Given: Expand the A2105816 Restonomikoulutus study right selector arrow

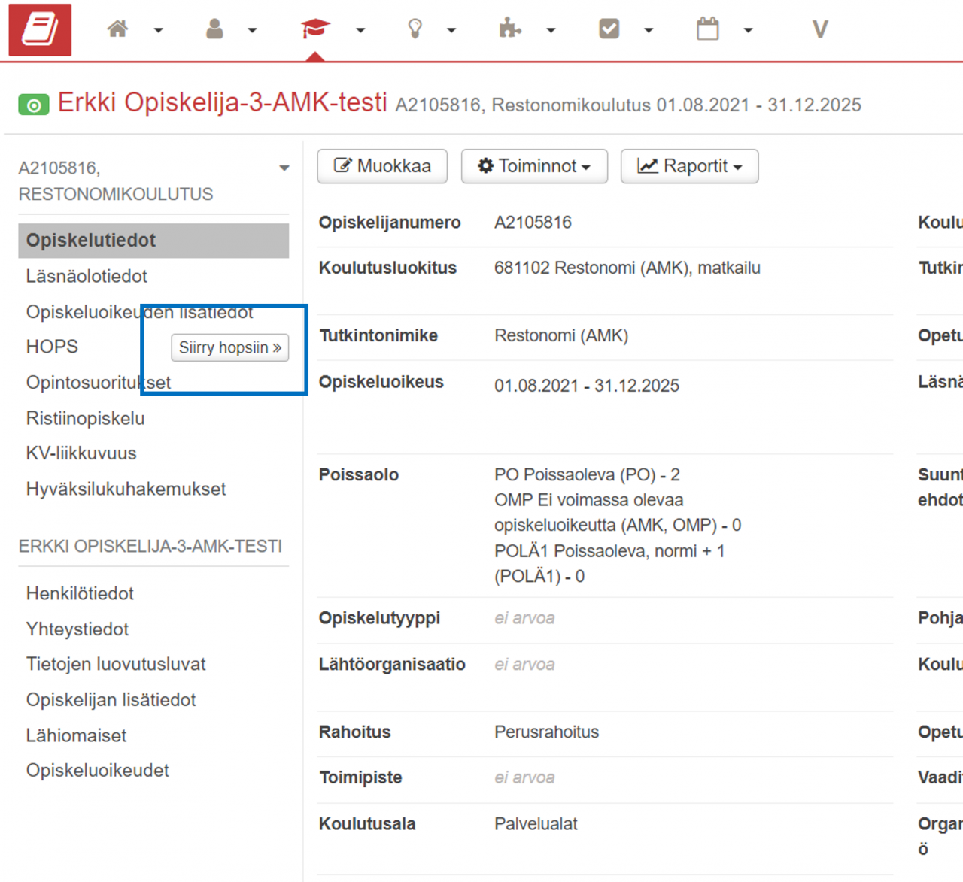Looking at the screenshot, I should click(x=284, y=168).
